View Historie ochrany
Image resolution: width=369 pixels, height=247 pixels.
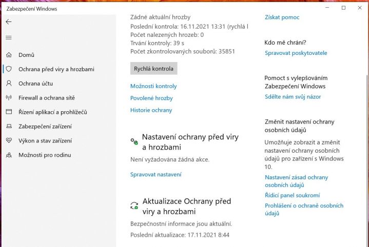point(151,110)
